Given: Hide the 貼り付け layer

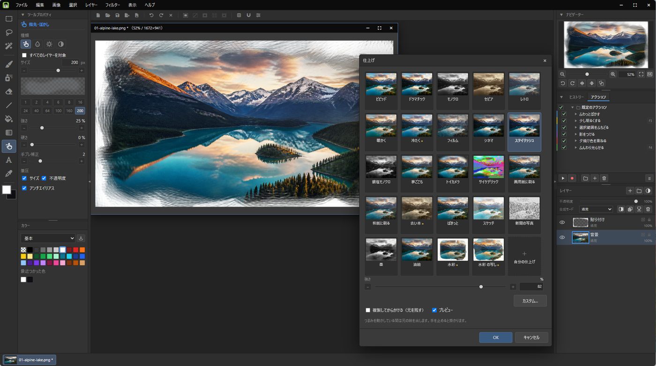Looking at the screenshot, I should tap(562, 222).
